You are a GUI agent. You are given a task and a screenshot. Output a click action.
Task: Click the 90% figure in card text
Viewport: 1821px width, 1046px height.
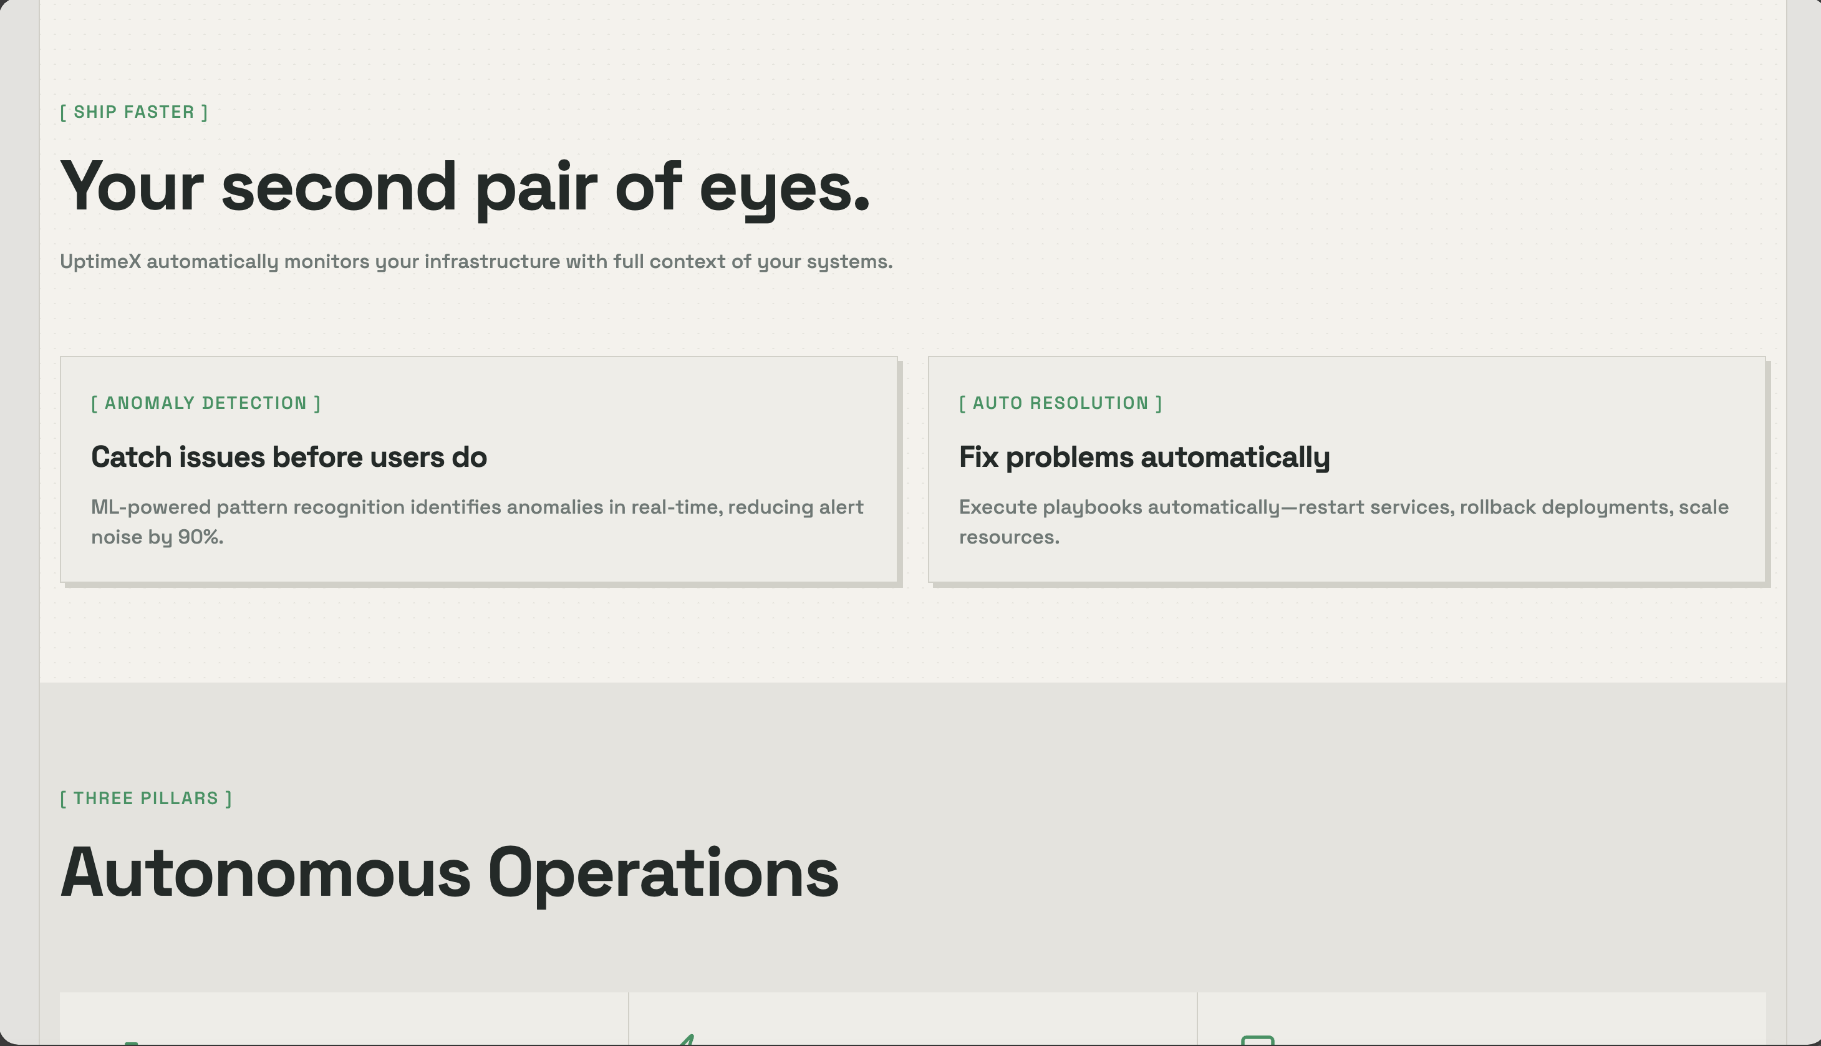pos(200,537)
